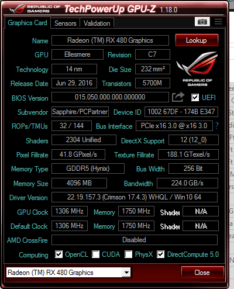Switch to the Sensors tab
The height and width of the screenshot is (289, 234).
tap(66, 23)
